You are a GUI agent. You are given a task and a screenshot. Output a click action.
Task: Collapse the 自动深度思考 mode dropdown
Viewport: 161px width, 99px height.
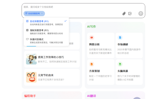(34, 14)
